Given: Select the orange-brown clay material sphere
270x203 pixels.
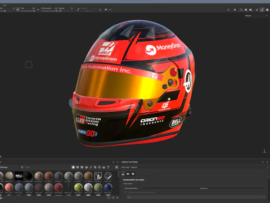Looking at the screenshot, I should [48, 176].
